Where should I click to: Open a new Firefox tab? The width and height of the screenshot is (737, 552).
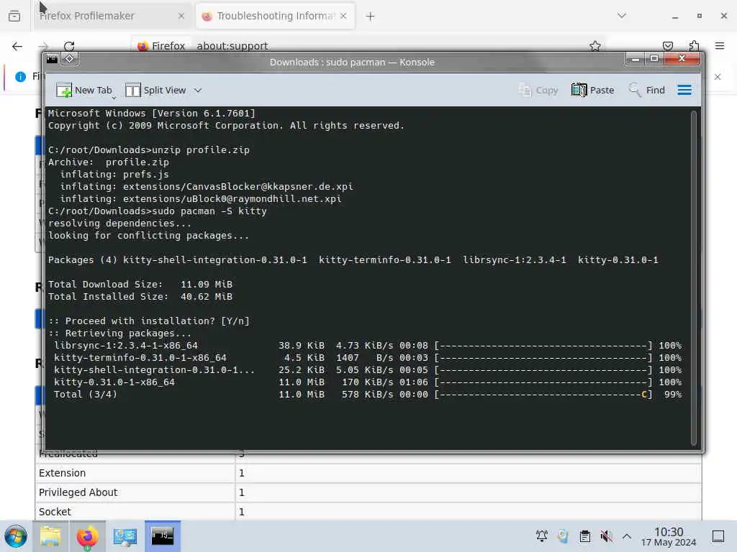(x=370, y=17)
